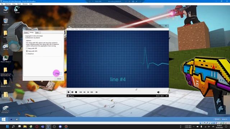Open the media player Navigate menu
This screenshot has height=129, width=230.
[x=82, y=29]
